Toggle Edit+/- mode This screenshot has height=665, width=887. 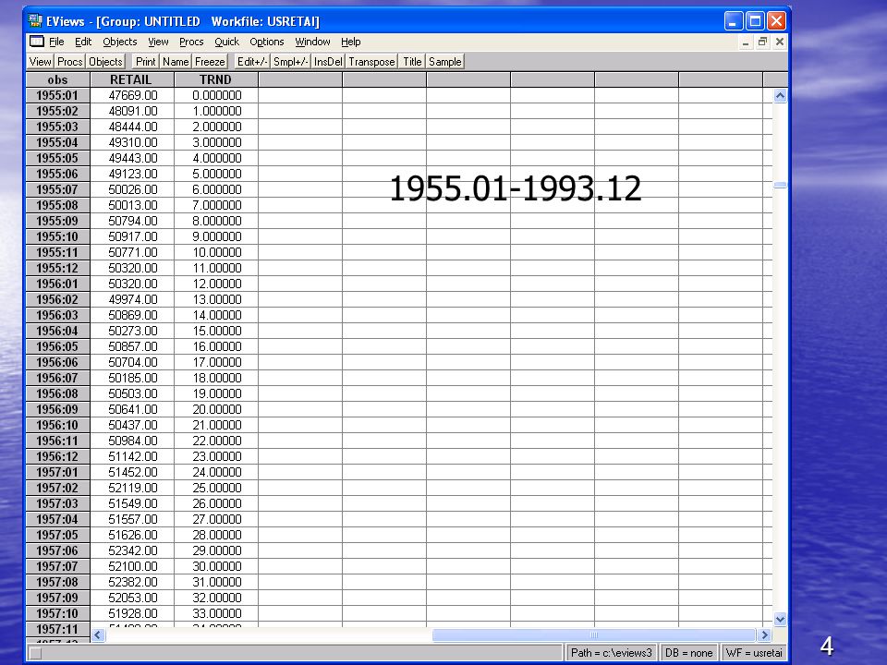coord(251,62)
